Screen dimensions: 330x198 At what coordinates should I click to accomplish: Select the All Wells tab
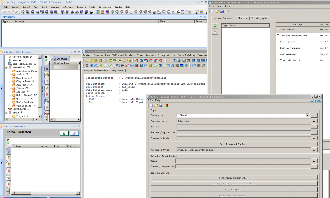point(61,59)
